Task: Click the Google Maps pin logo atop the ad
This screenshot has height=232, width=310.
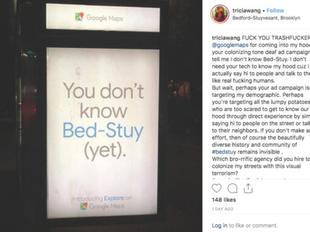Action: tap(79, 16)
